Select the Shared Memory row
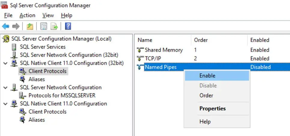290x136 pixels. point(213,50)
